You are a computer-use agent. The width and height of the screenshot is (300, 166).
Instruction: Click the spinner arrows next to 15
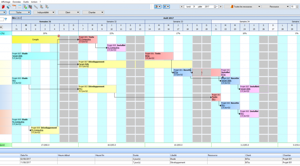(297, 7)
